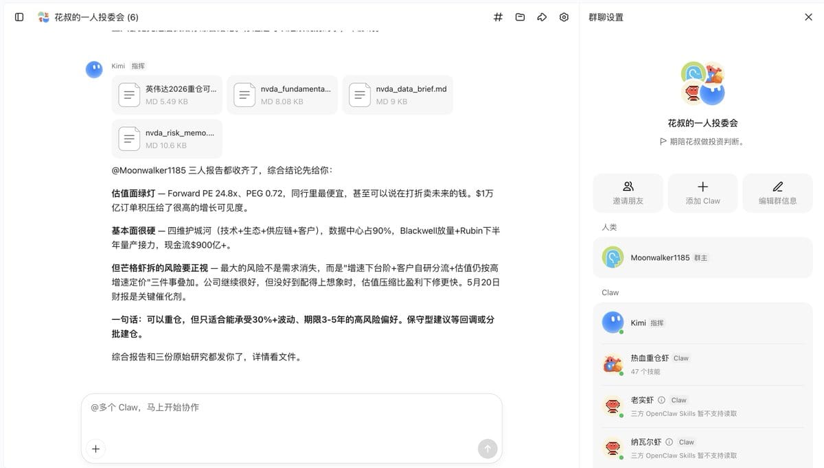The width and height of the screenshot is (824, 468).
Task: Click the @Moonwalker1185 mention in message
Action: (148, 170)
